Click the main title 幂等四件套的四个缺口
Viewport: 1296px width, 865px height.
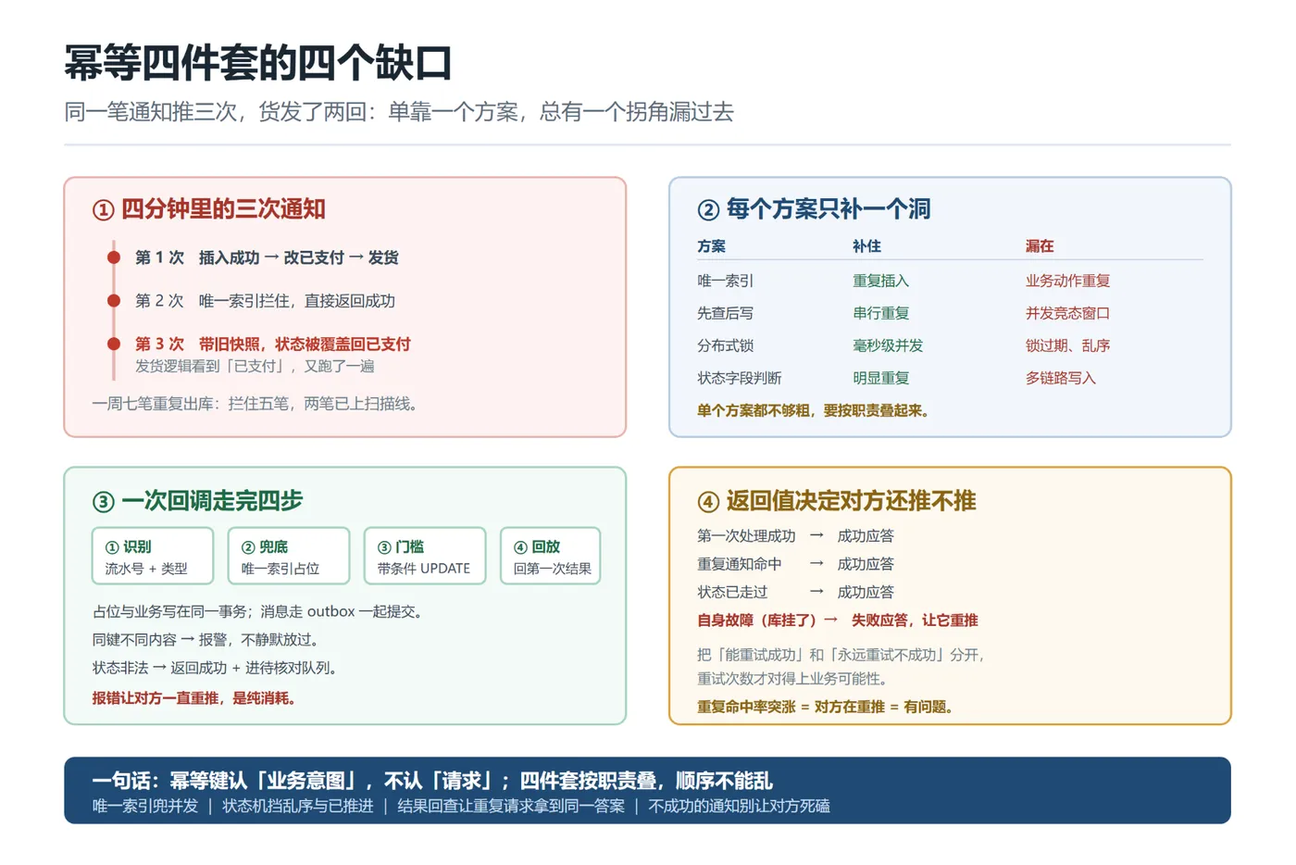tap(258, 63)
